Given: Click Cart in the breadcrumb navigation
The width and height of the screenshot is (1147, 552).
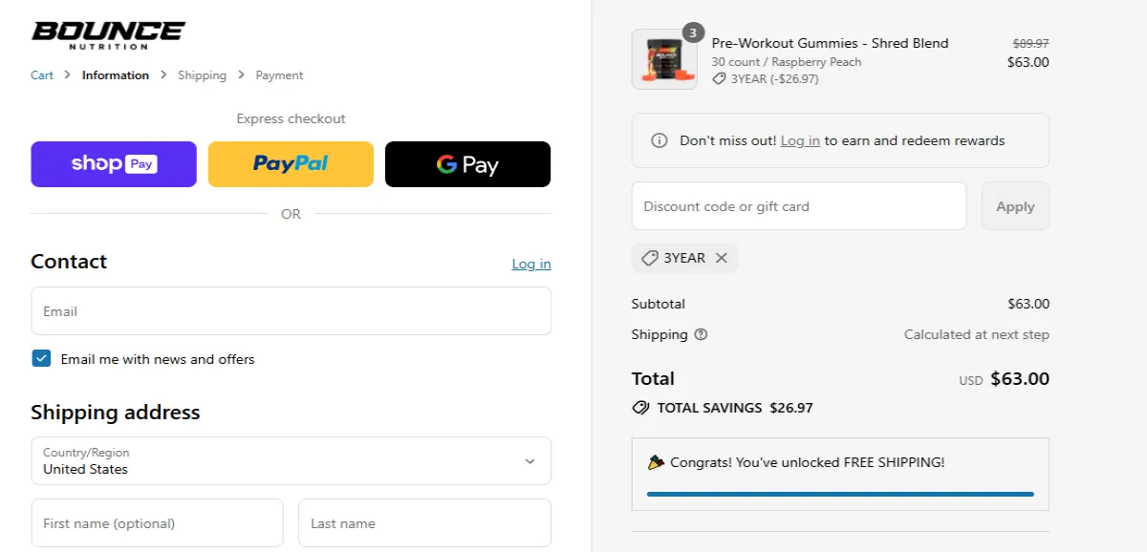Looking at the screenshot, I should (41, 74).
